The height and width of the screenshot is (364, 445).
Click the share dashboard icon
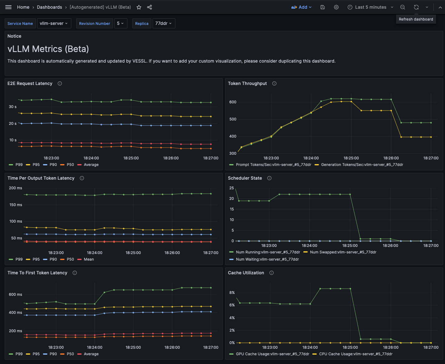(x=149, y=7)
